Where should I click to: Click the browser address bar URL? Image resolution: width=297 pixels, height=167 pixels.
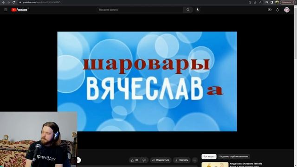click(41, 2)
